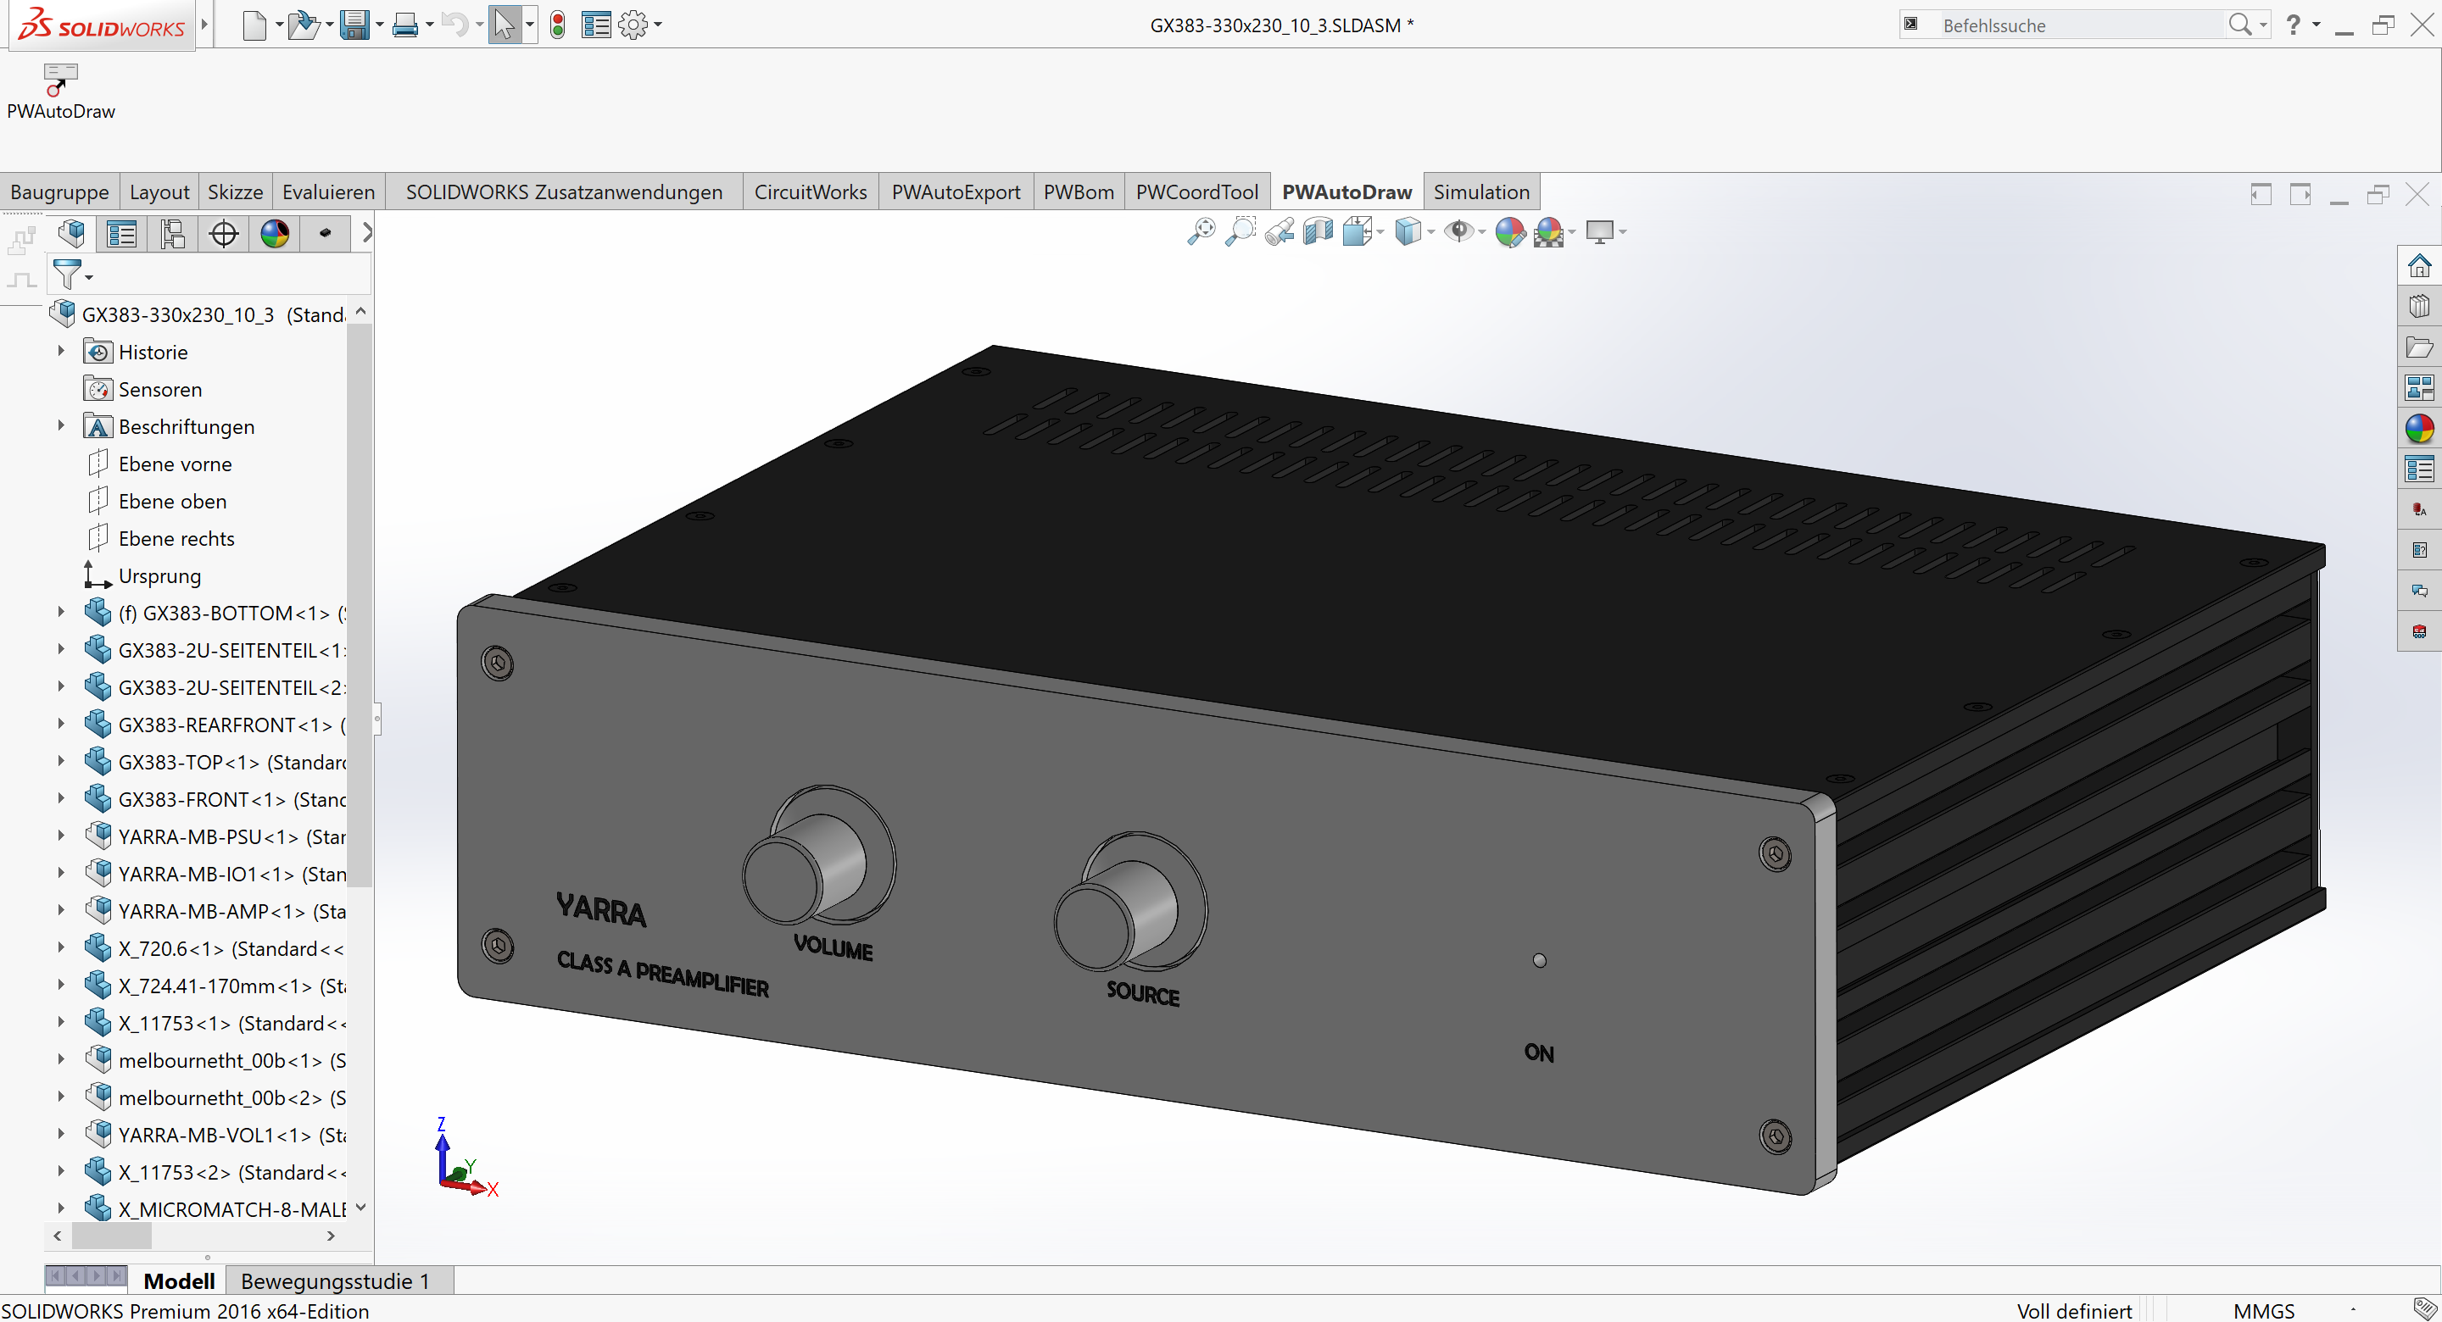Switch to the Evaluieren tab
This screenshot has width=2442, height=1322.
click(x=329, y=192)
